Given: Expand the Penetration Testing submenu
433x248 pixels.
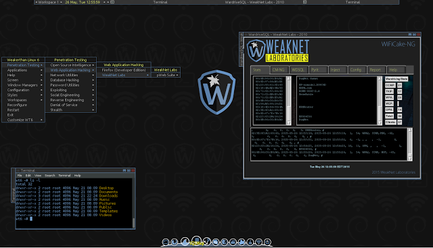Looking at the screenshot, I should pos(23,65).
